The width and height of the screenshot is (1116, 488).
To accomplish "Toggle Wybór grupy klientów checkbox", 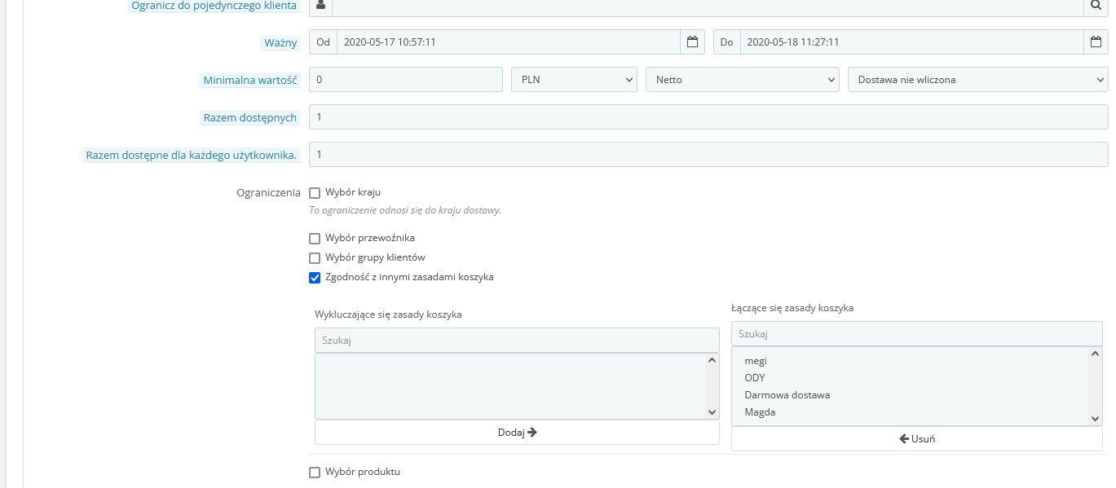I will [315, 258].
